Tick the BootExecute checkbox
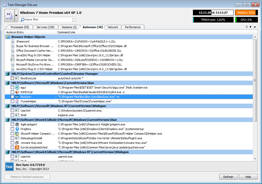The height and width of the screenshot is (184, 262). click(12, 78)
